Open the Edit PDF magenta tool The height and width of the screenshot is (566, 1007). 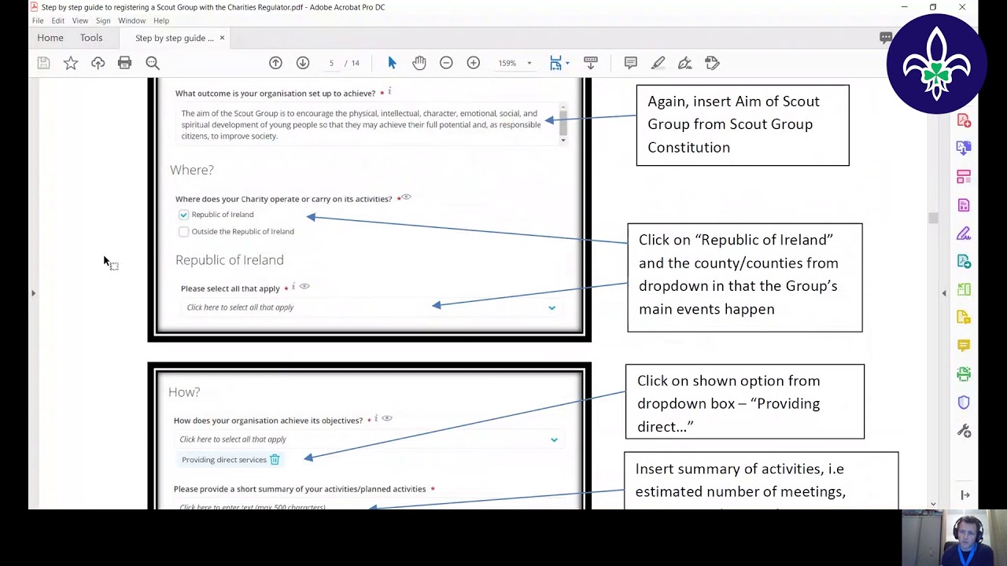point(964,205)
